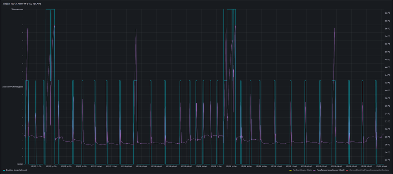Click the 12/29 00:00 time label
The image size is (393, 174).
(306, 166)
